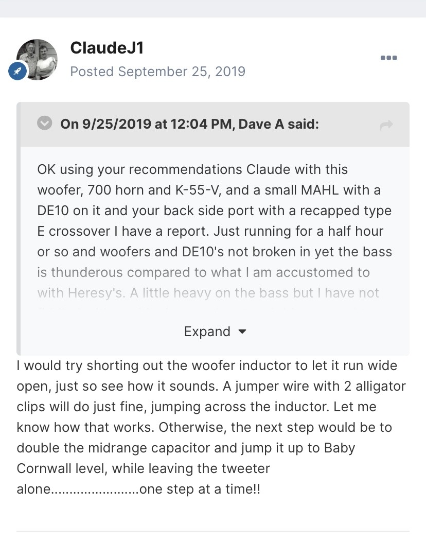Collapse the quote using the circular chevron

click(x=45, y=124)
